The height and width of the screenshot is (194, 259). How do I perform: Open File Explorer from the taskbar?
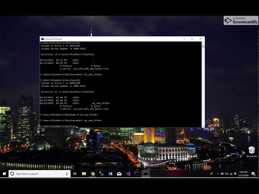pyautogui.click(x=84, y=174)
